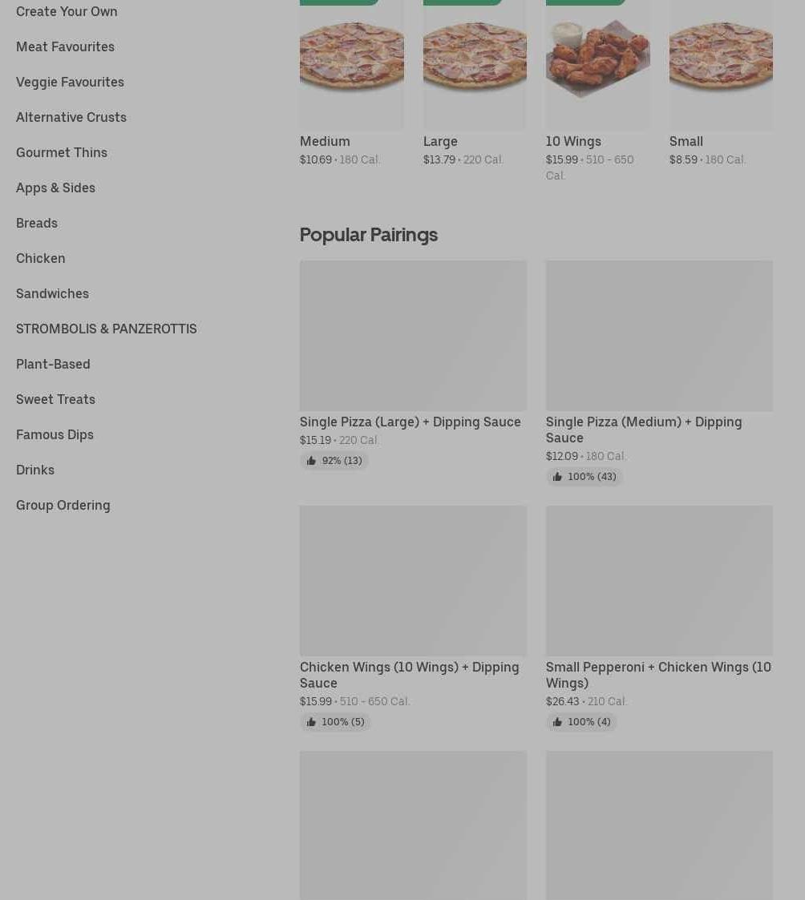The width and height of the screenshot is (805, 900).
Task: Choose Single Pizza (Medium) + Dipping Sauce
Action: 643,430
